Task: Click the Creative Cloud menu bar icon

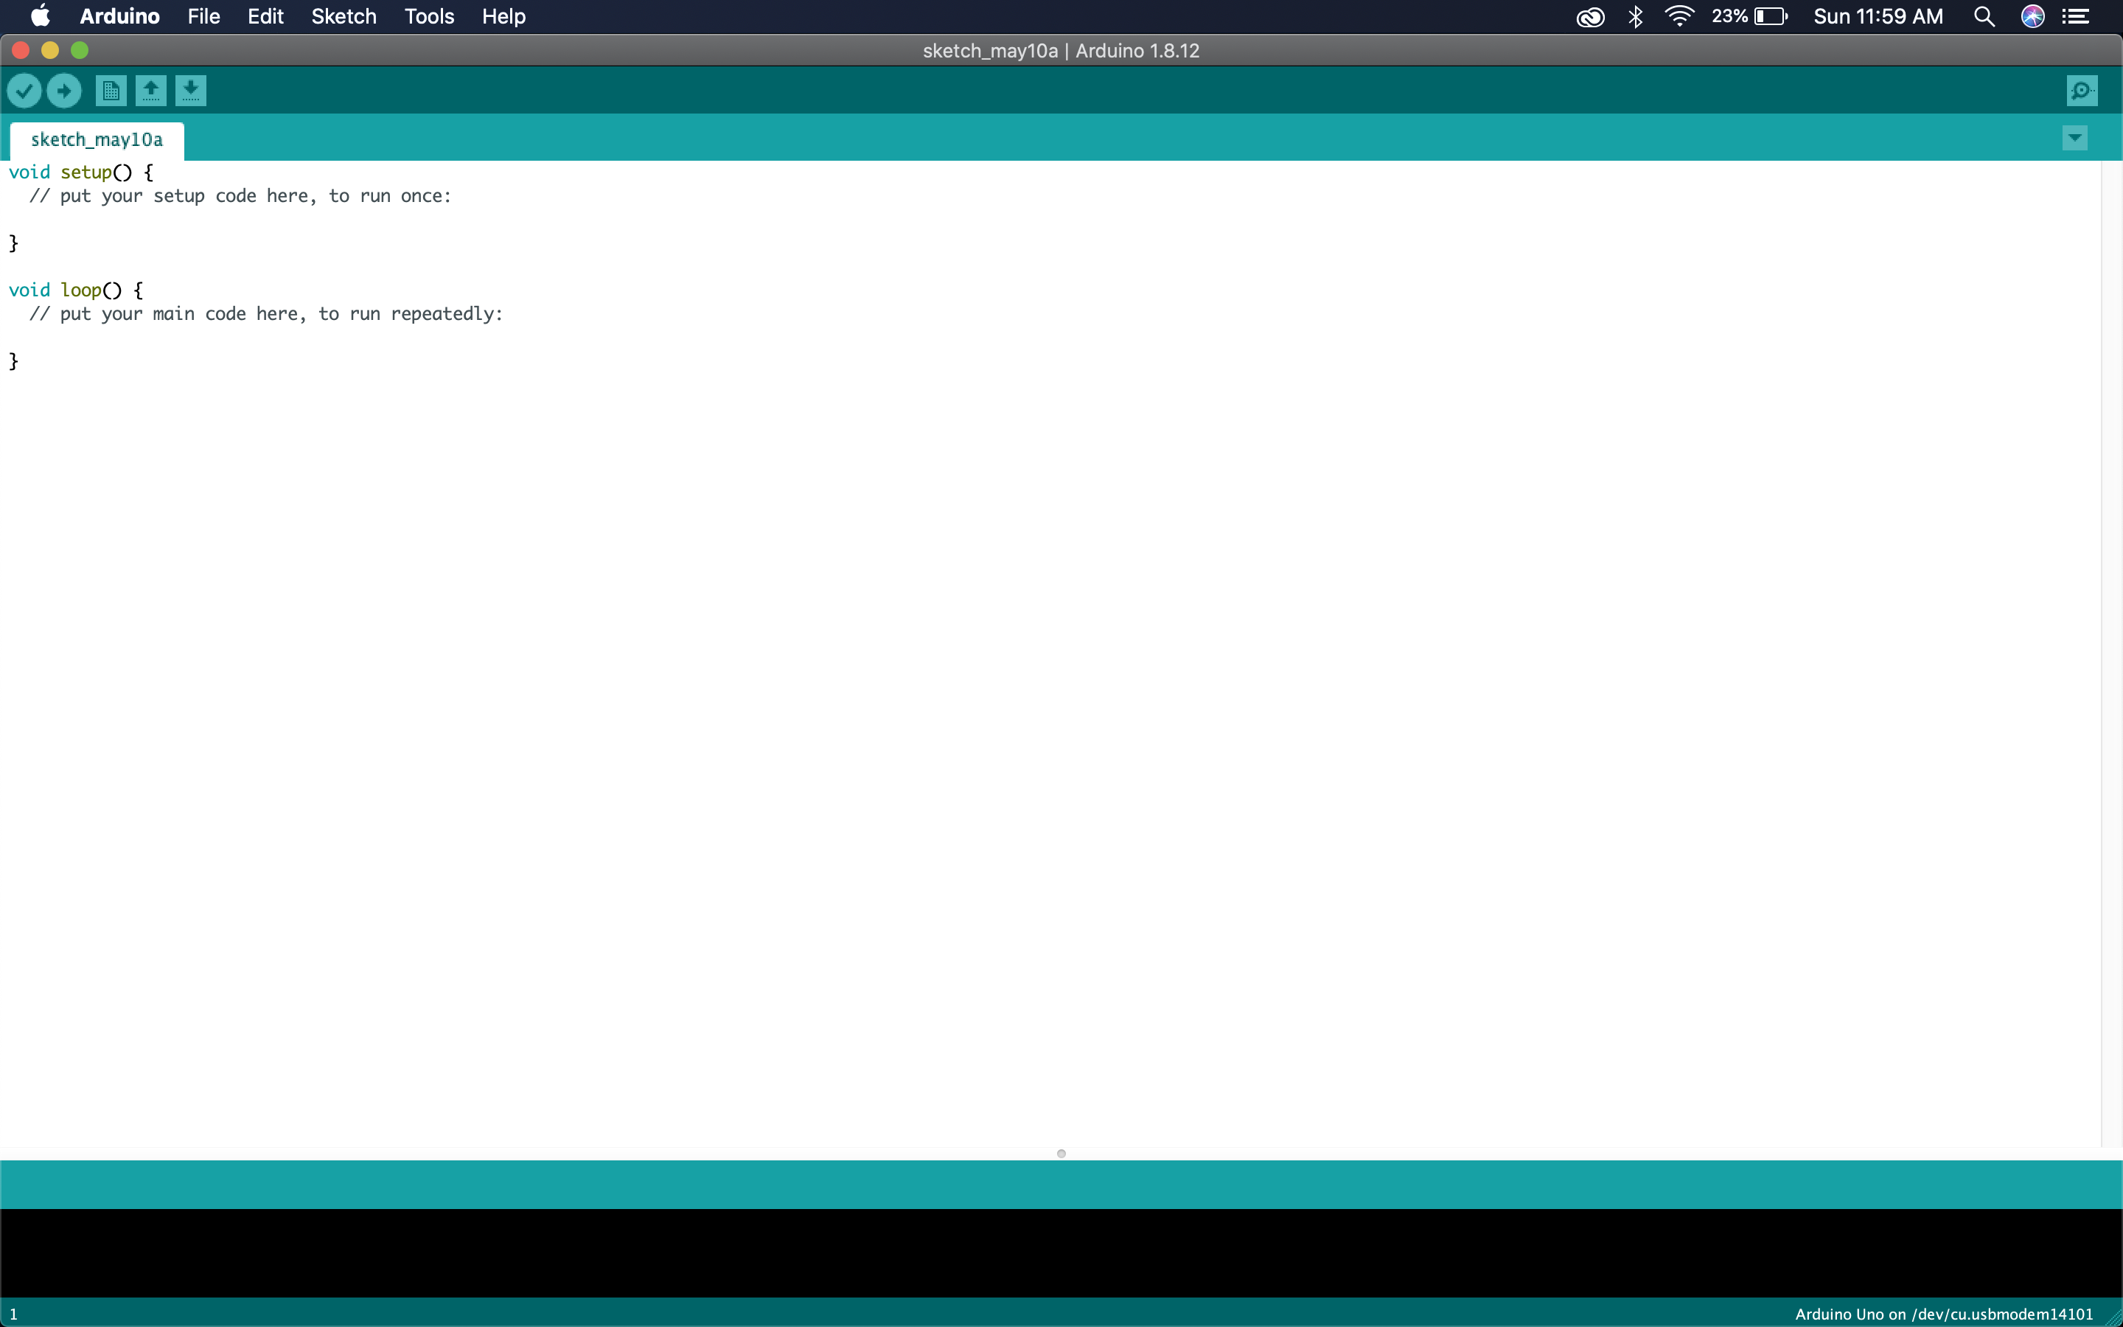Action: [x=1589, y=15]
